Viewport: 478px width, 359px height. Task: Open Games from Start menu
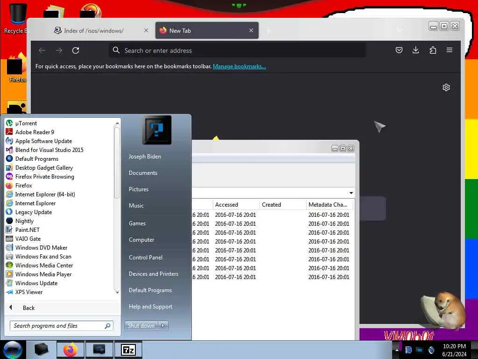[x=137, y=223]
